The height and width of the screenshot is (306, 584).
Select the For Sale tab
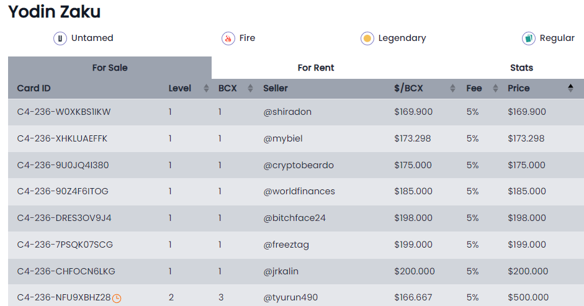(x=110, y=68)
